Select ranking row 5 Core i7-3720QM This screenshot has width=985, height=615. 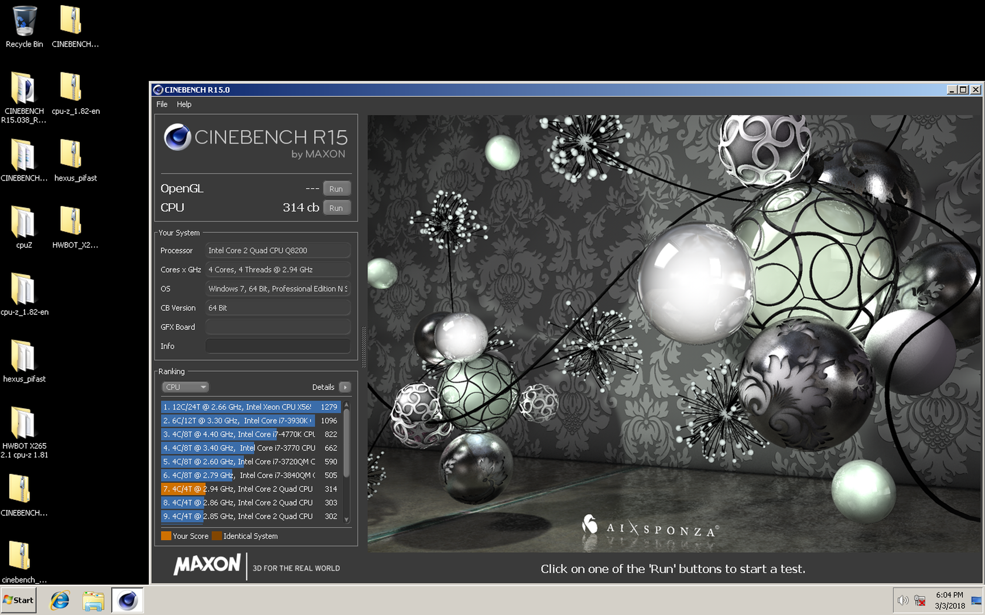[251, 462]
